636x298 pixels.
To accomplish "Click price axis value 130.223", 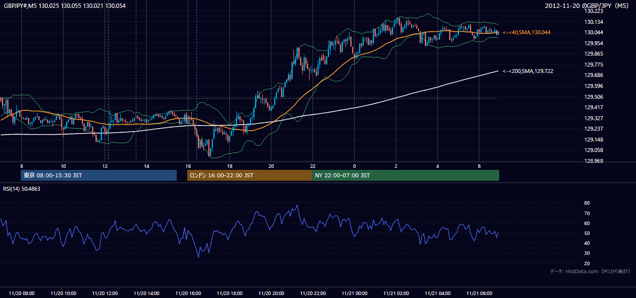I will (x=595, y=11).
